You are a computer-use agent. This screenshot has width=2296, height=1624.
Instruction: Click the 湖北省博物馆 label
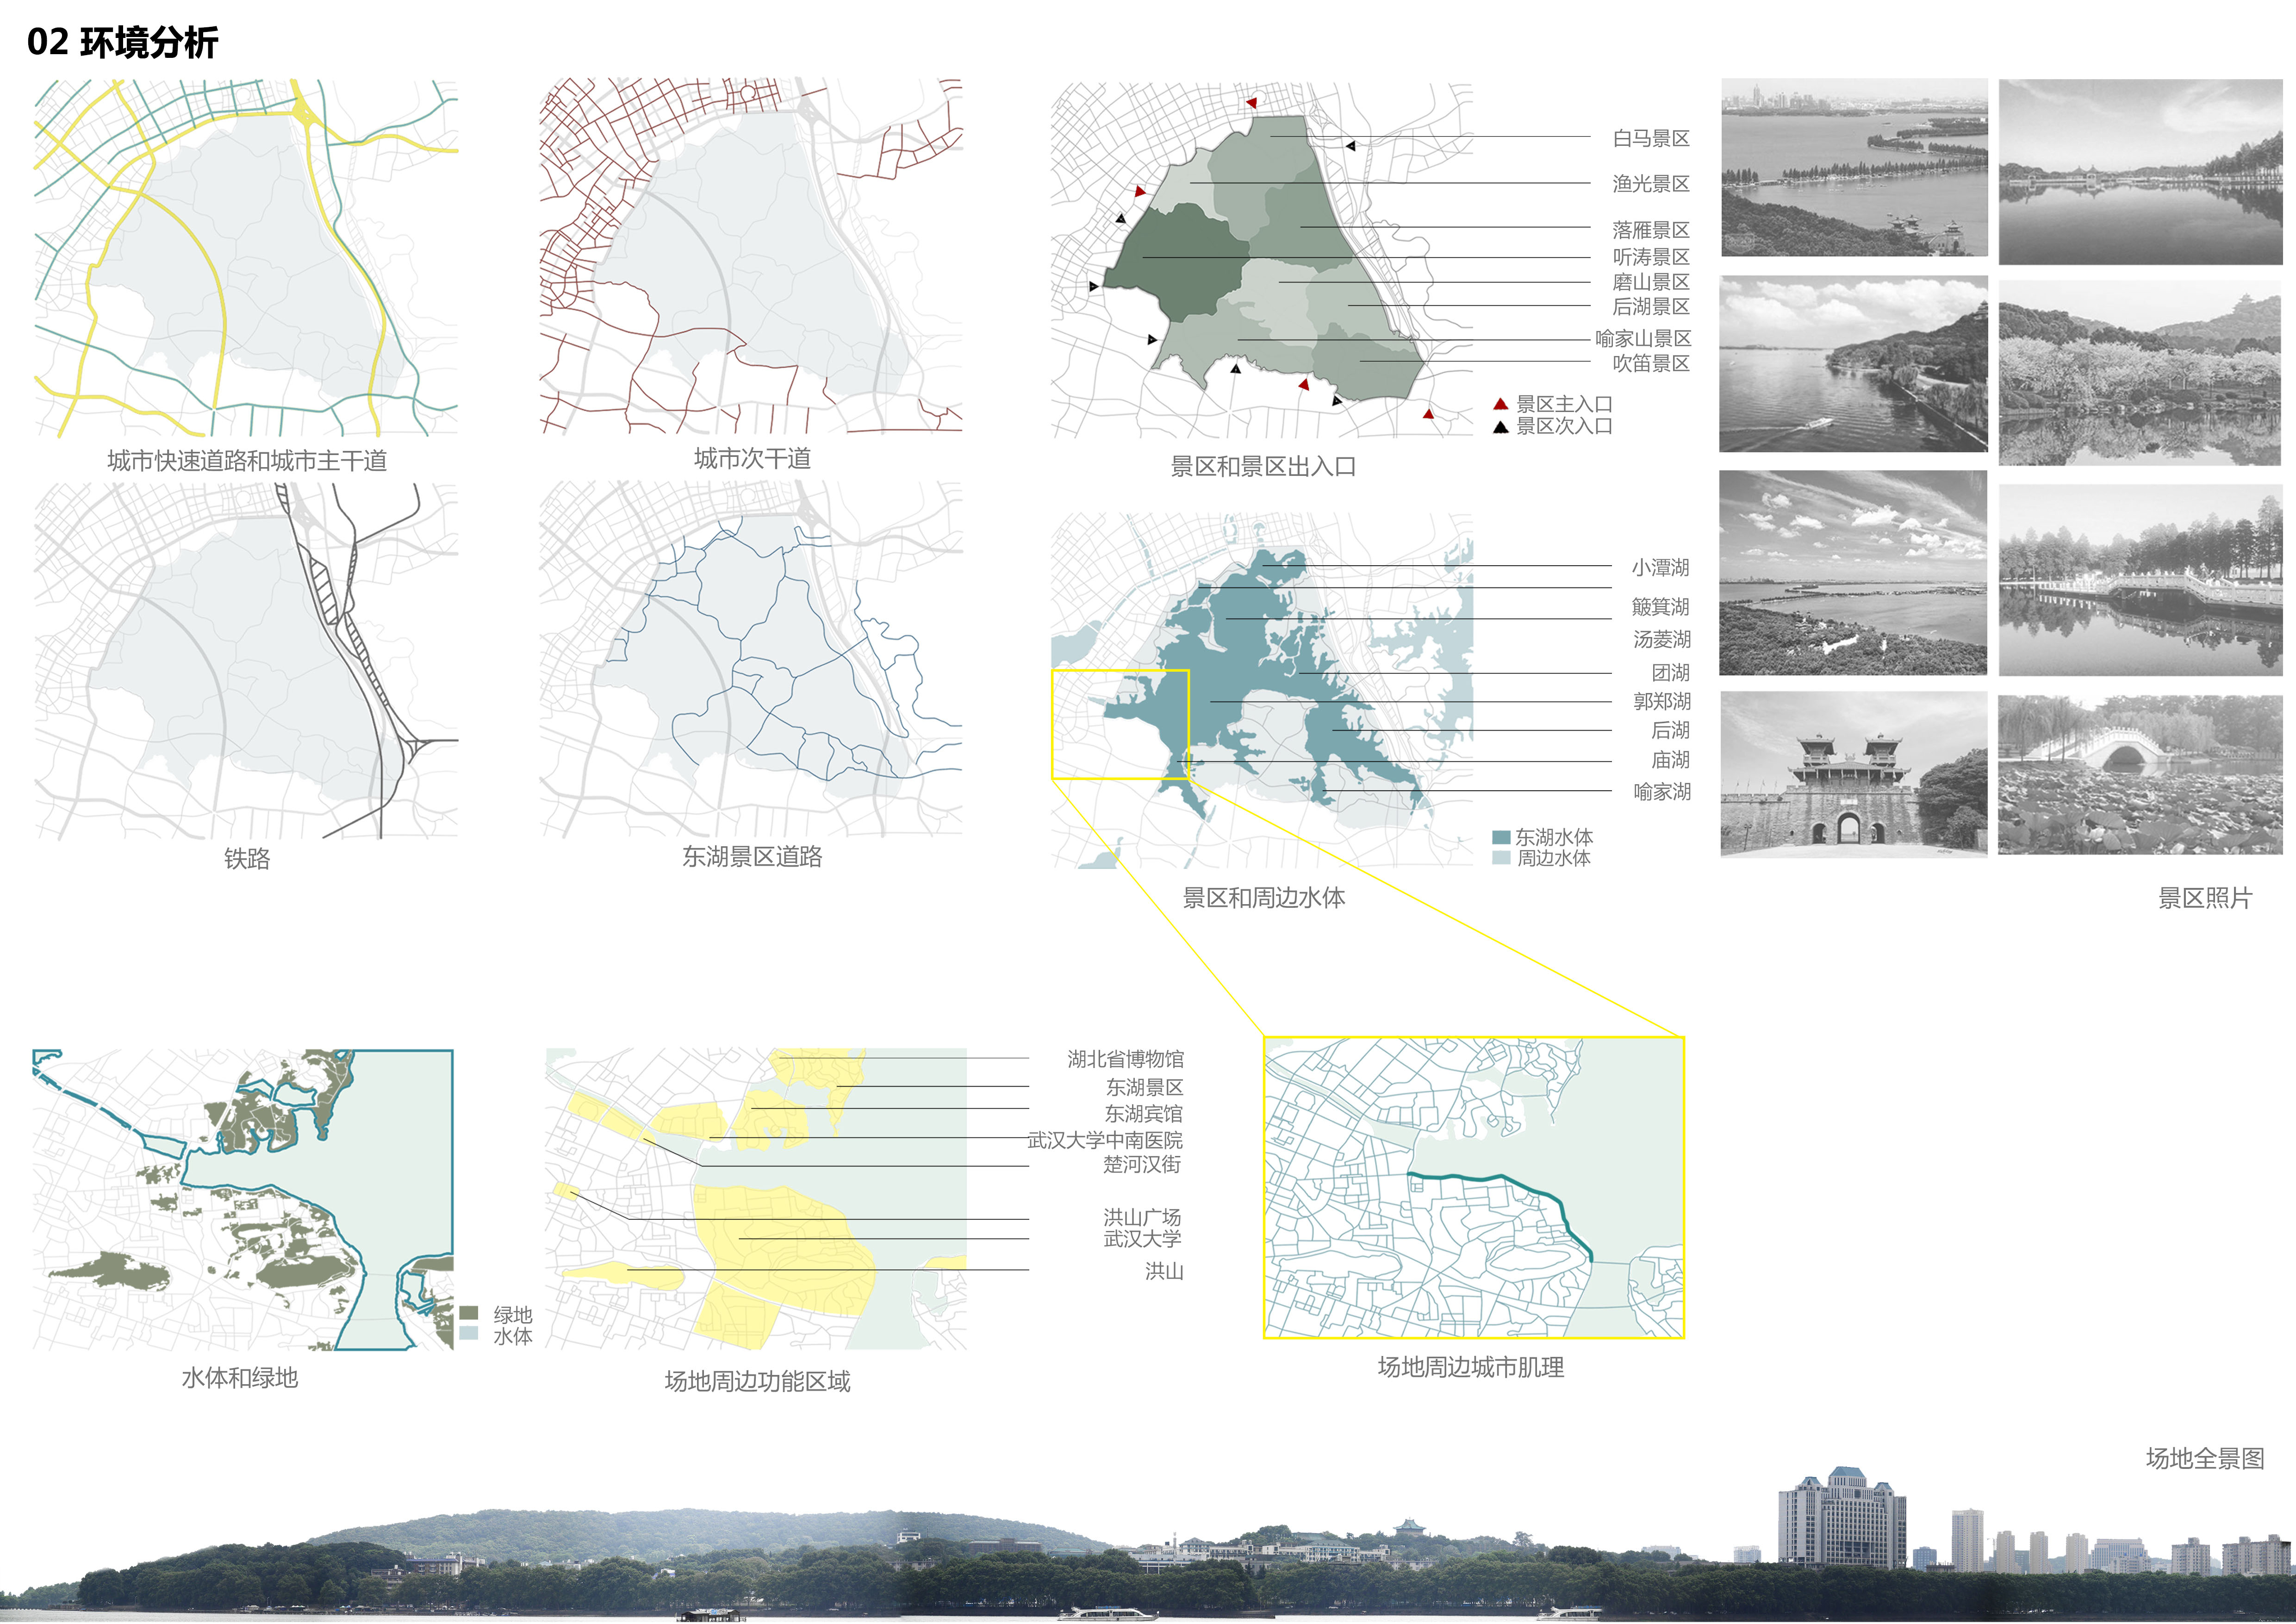(x=1125, y=1059)
